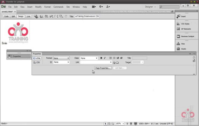The width and height of the screenshot is (199, 126).
Task: Open the Modify menu
Action: click(38, 7)
